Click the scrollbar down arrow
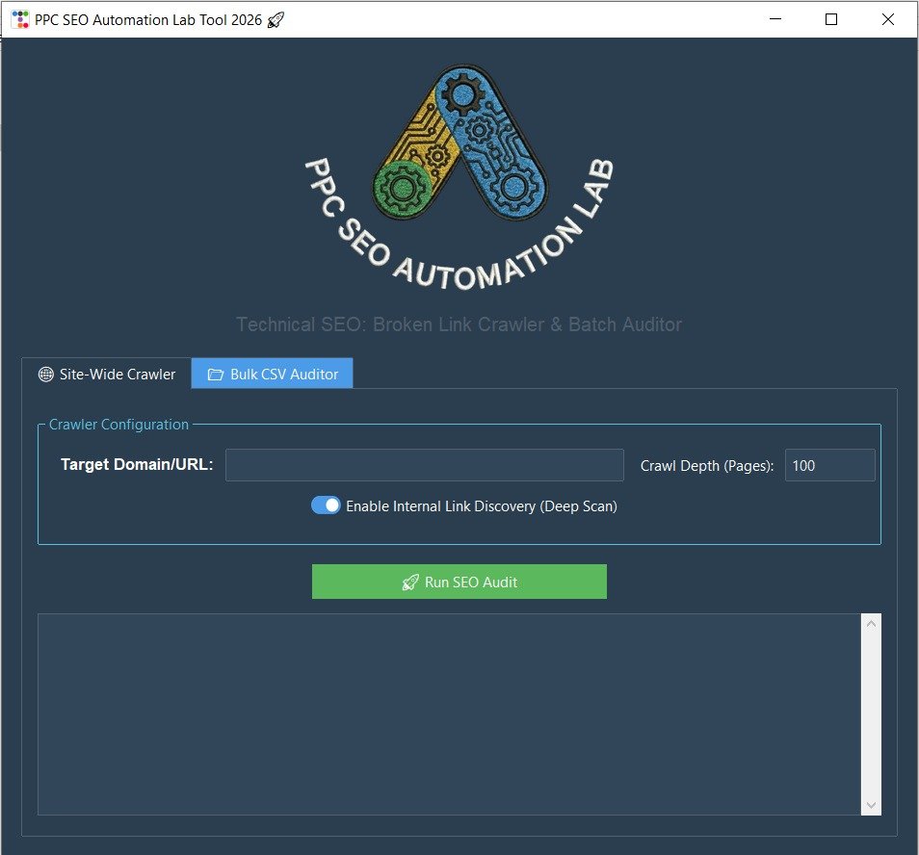Image resolution: width=919 pixels, height=855 pixels. pyautogui.click(x=871, y=805)
